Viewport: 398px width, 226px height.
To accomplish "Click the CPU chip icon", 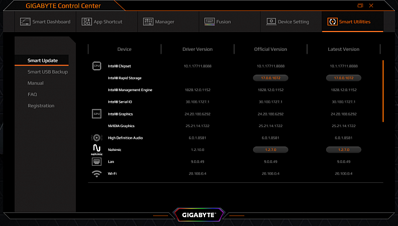I will point(97,66).
